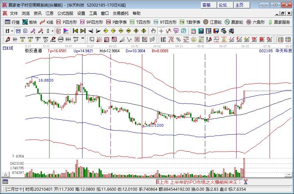294x194 pixels.
Task: Select the zigzag wave line tool
Action: click(x=130, y=39)
